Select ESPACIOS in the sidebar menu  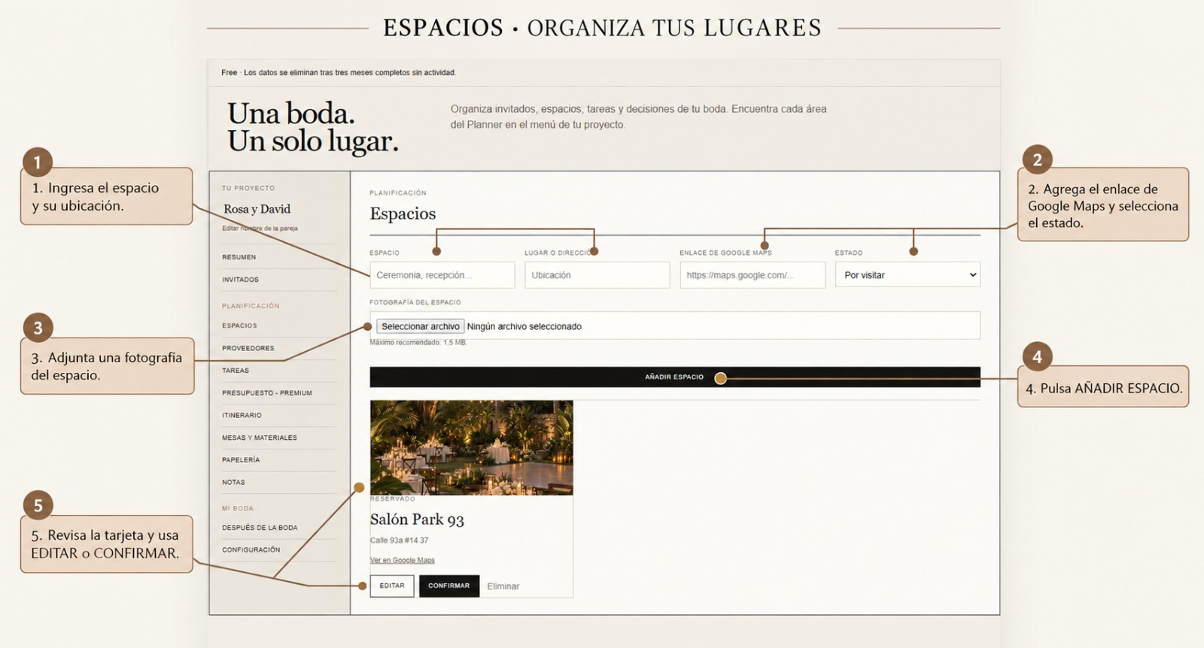click(239, 326)
